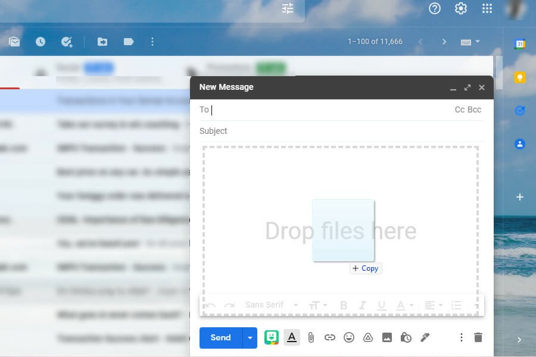Image resolution: width=536 pixels, height=357 pixels.
Task: Open Gmail settings gear
Action: tap(461, 8)
